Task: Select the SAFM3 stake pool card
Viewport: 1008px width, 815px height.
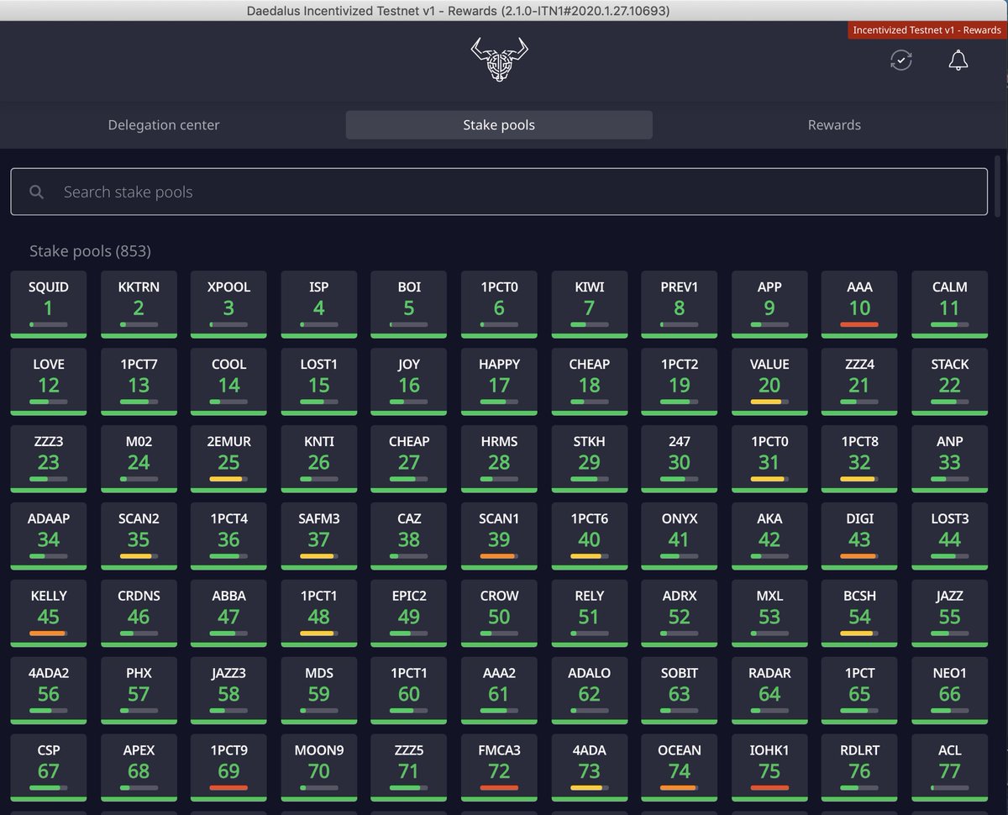Action: pyautogui.click(x=318, y=536)
